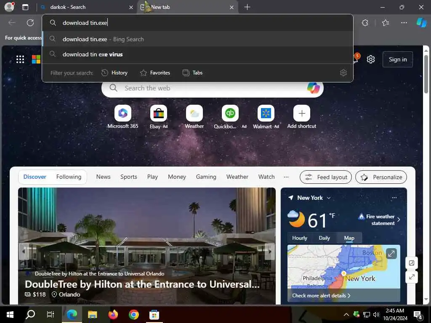
Task: Click the Personalize button
Action: coord(381,177)
